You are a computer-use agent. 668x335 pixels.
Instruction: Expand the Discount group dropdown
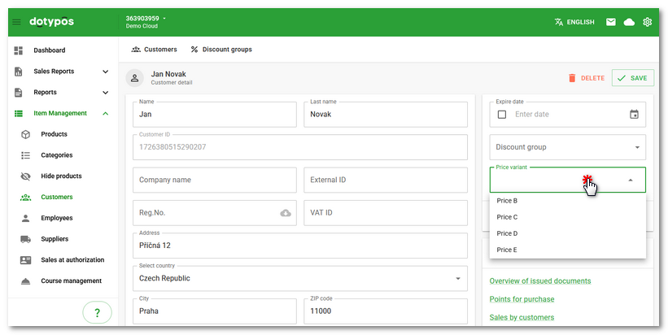[567, 147]
